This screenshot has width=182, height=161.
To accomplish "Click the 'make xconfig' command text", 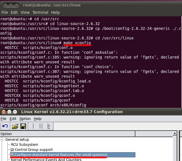I will (77, 43).
